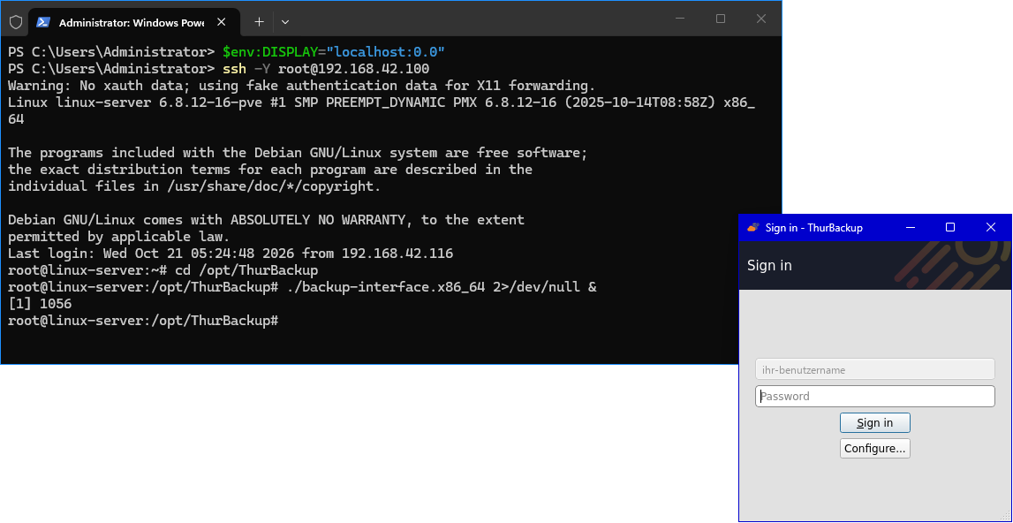
Task: Click the '$env:DISPLAY="localhost:0.0"' command line
Action: (x=334, y=52)
